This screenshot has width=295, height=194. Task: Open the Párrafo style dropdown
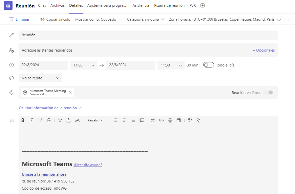coord(95,120)
